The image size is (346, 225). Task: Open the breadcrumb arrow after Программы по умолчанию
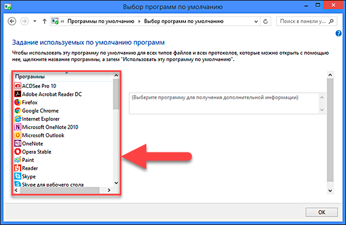point(139,22)
